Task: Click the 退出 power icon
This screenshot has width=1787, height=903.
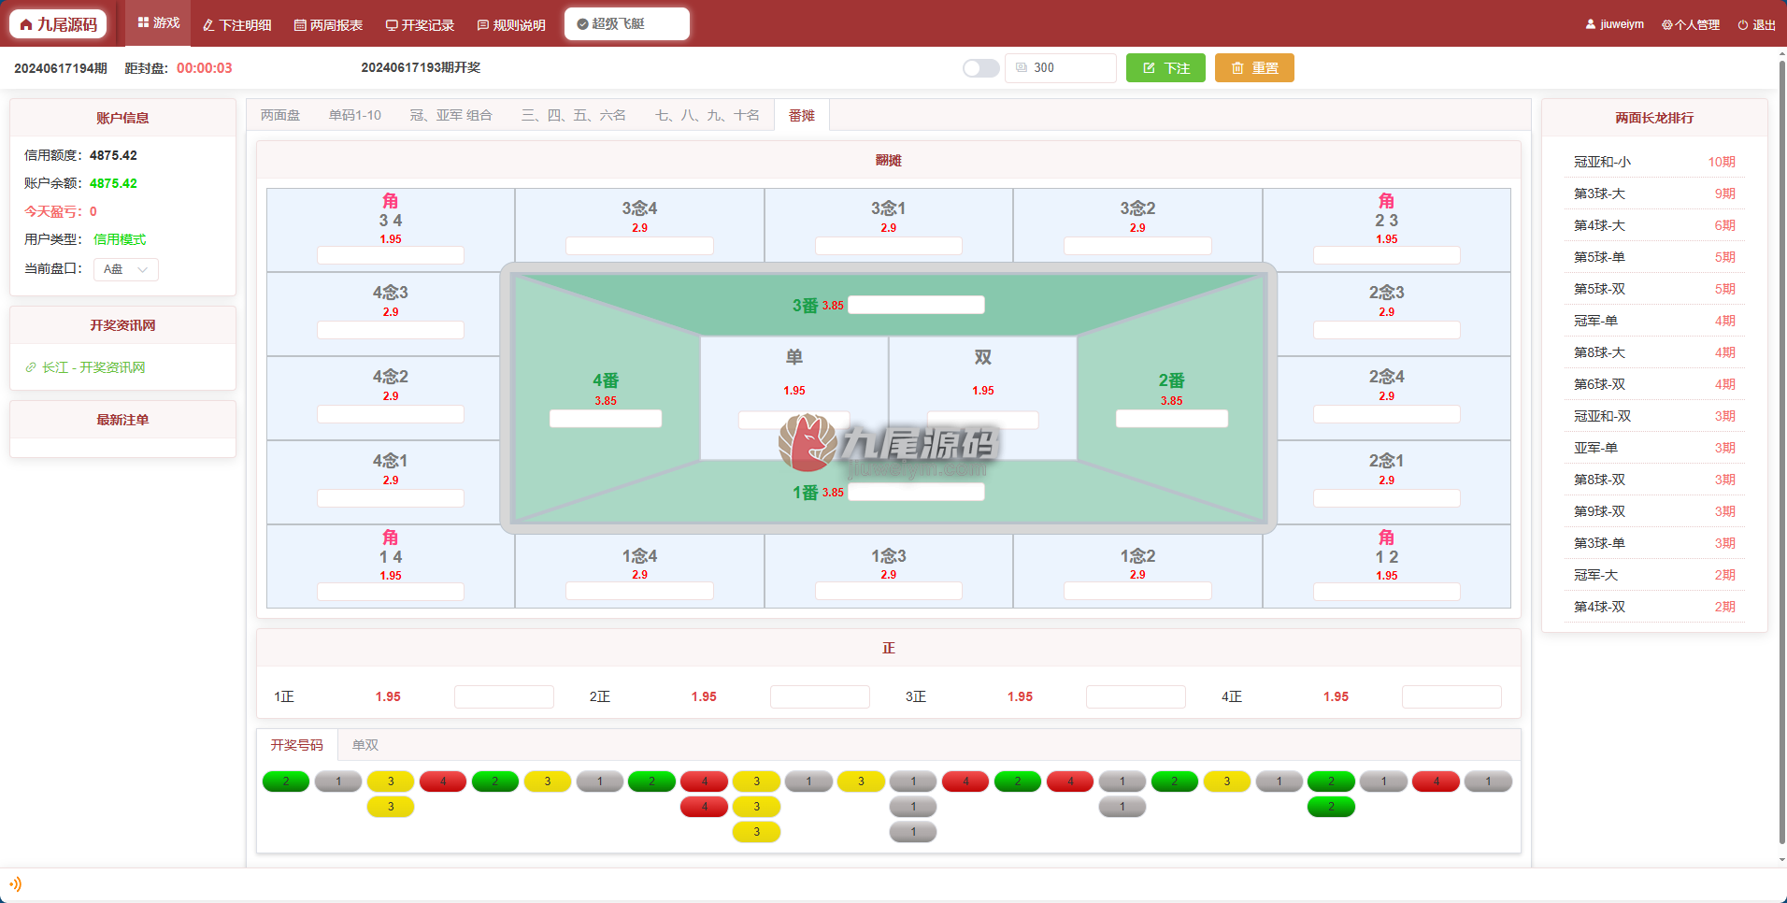Action: point(1743,25)
